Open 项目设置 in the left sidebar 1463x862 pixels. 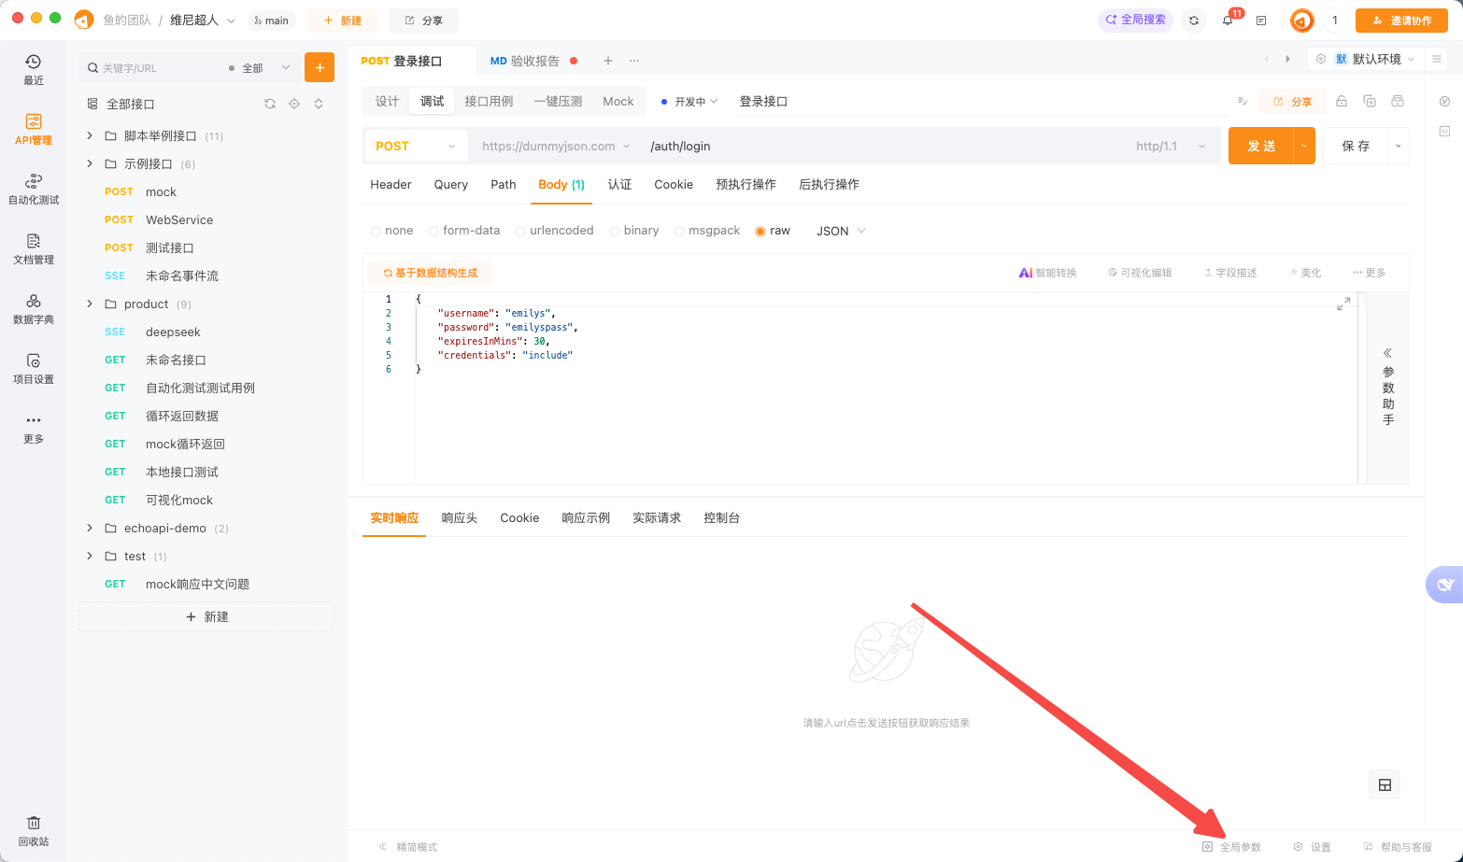34,369
